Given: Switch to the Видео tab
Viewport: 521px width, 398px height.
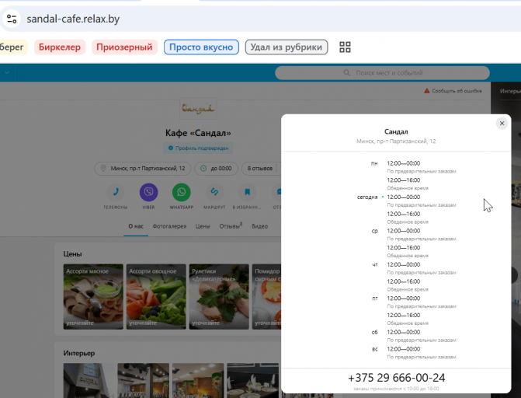Looking at the screenshot, I should coord(259,226).
